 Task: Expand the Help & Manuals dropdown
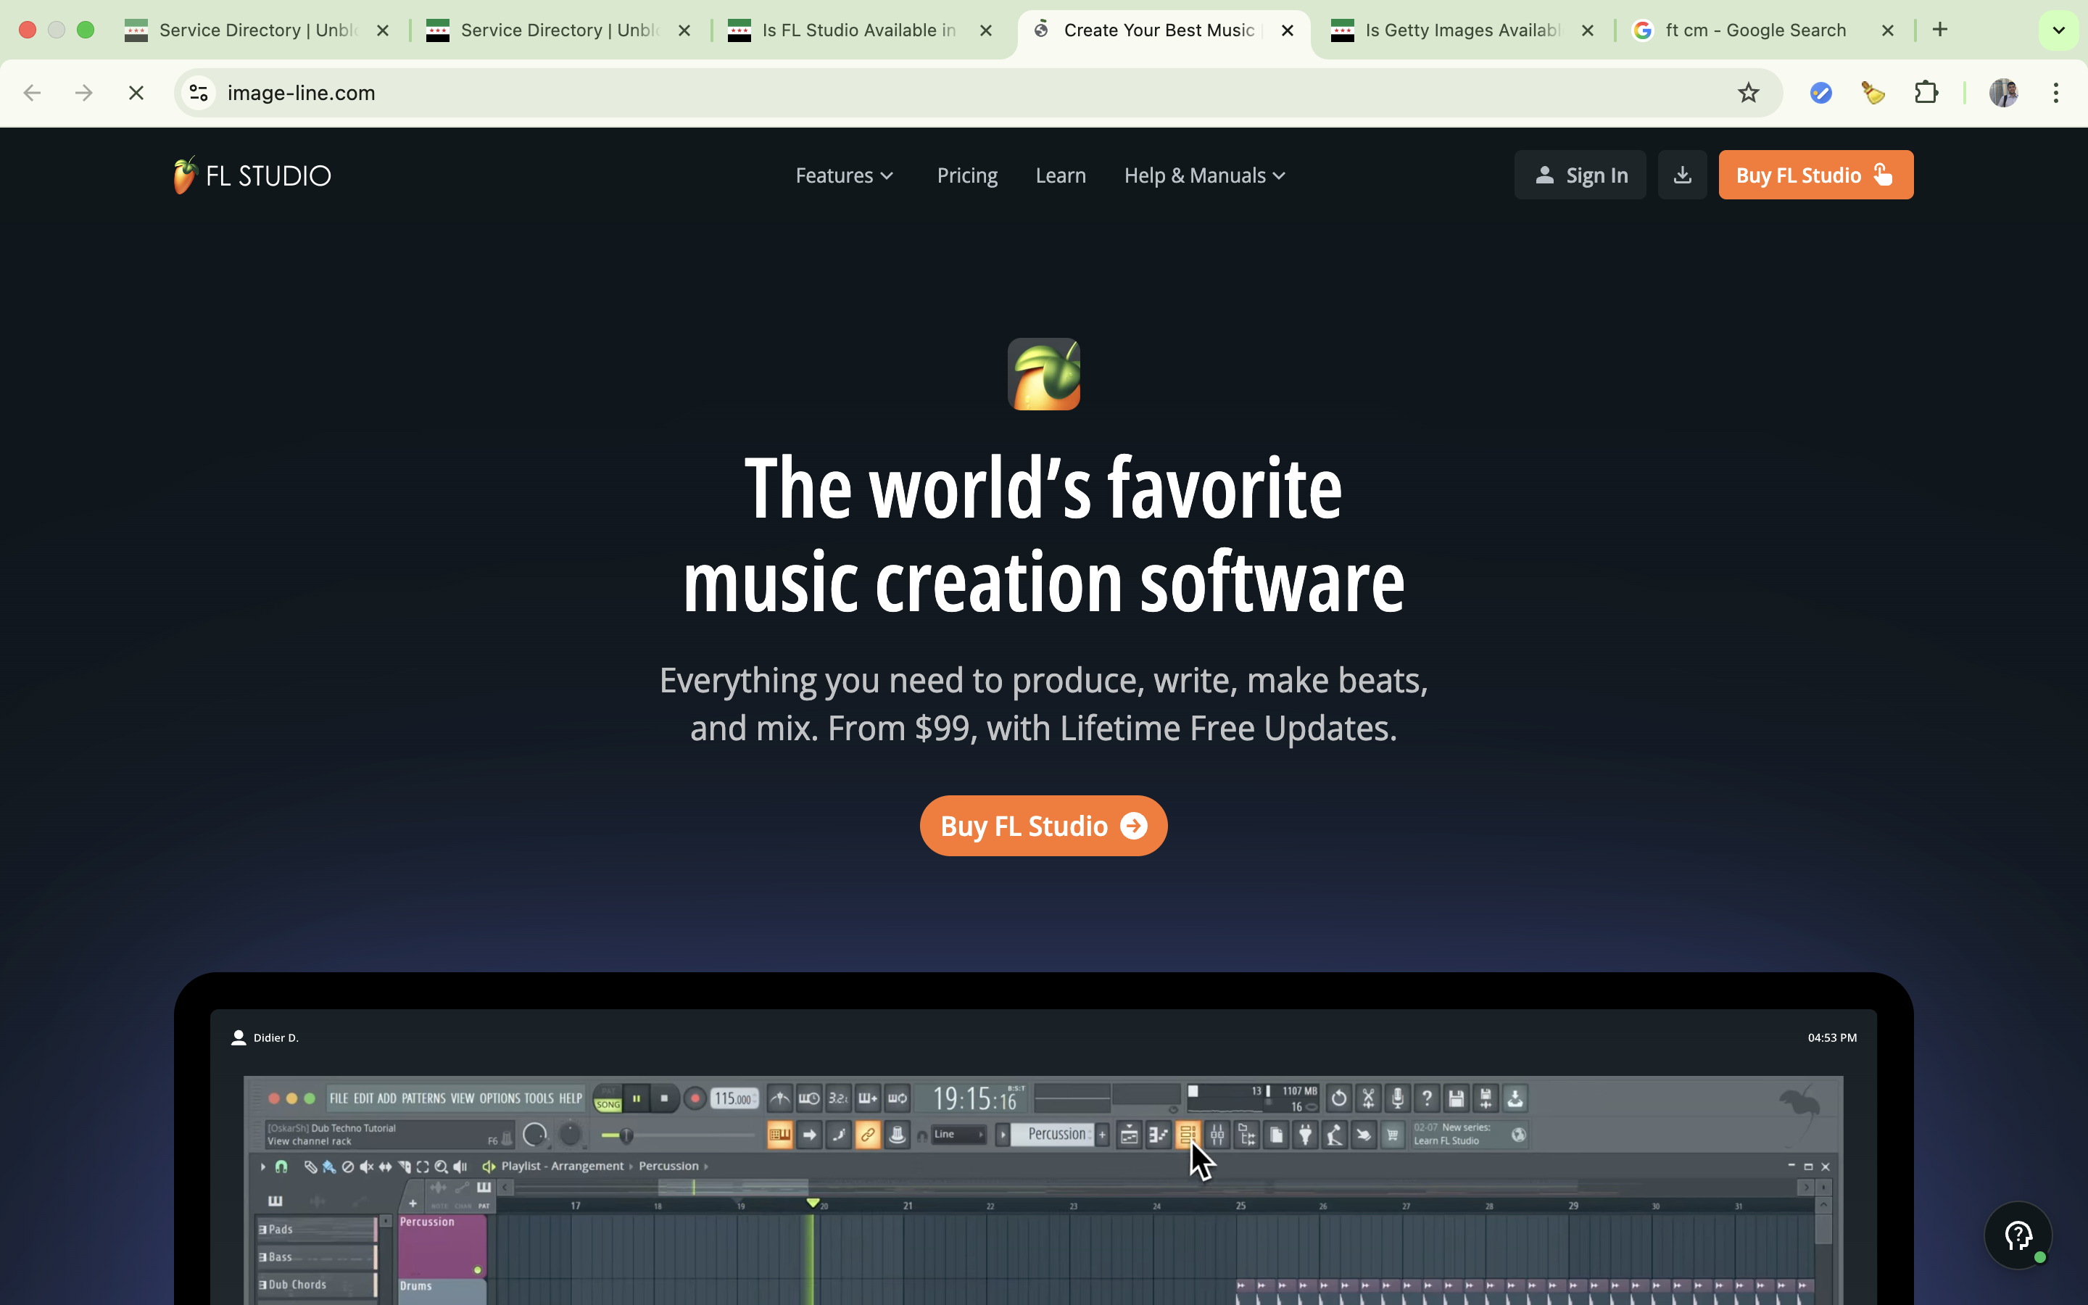coord(1204,176)
